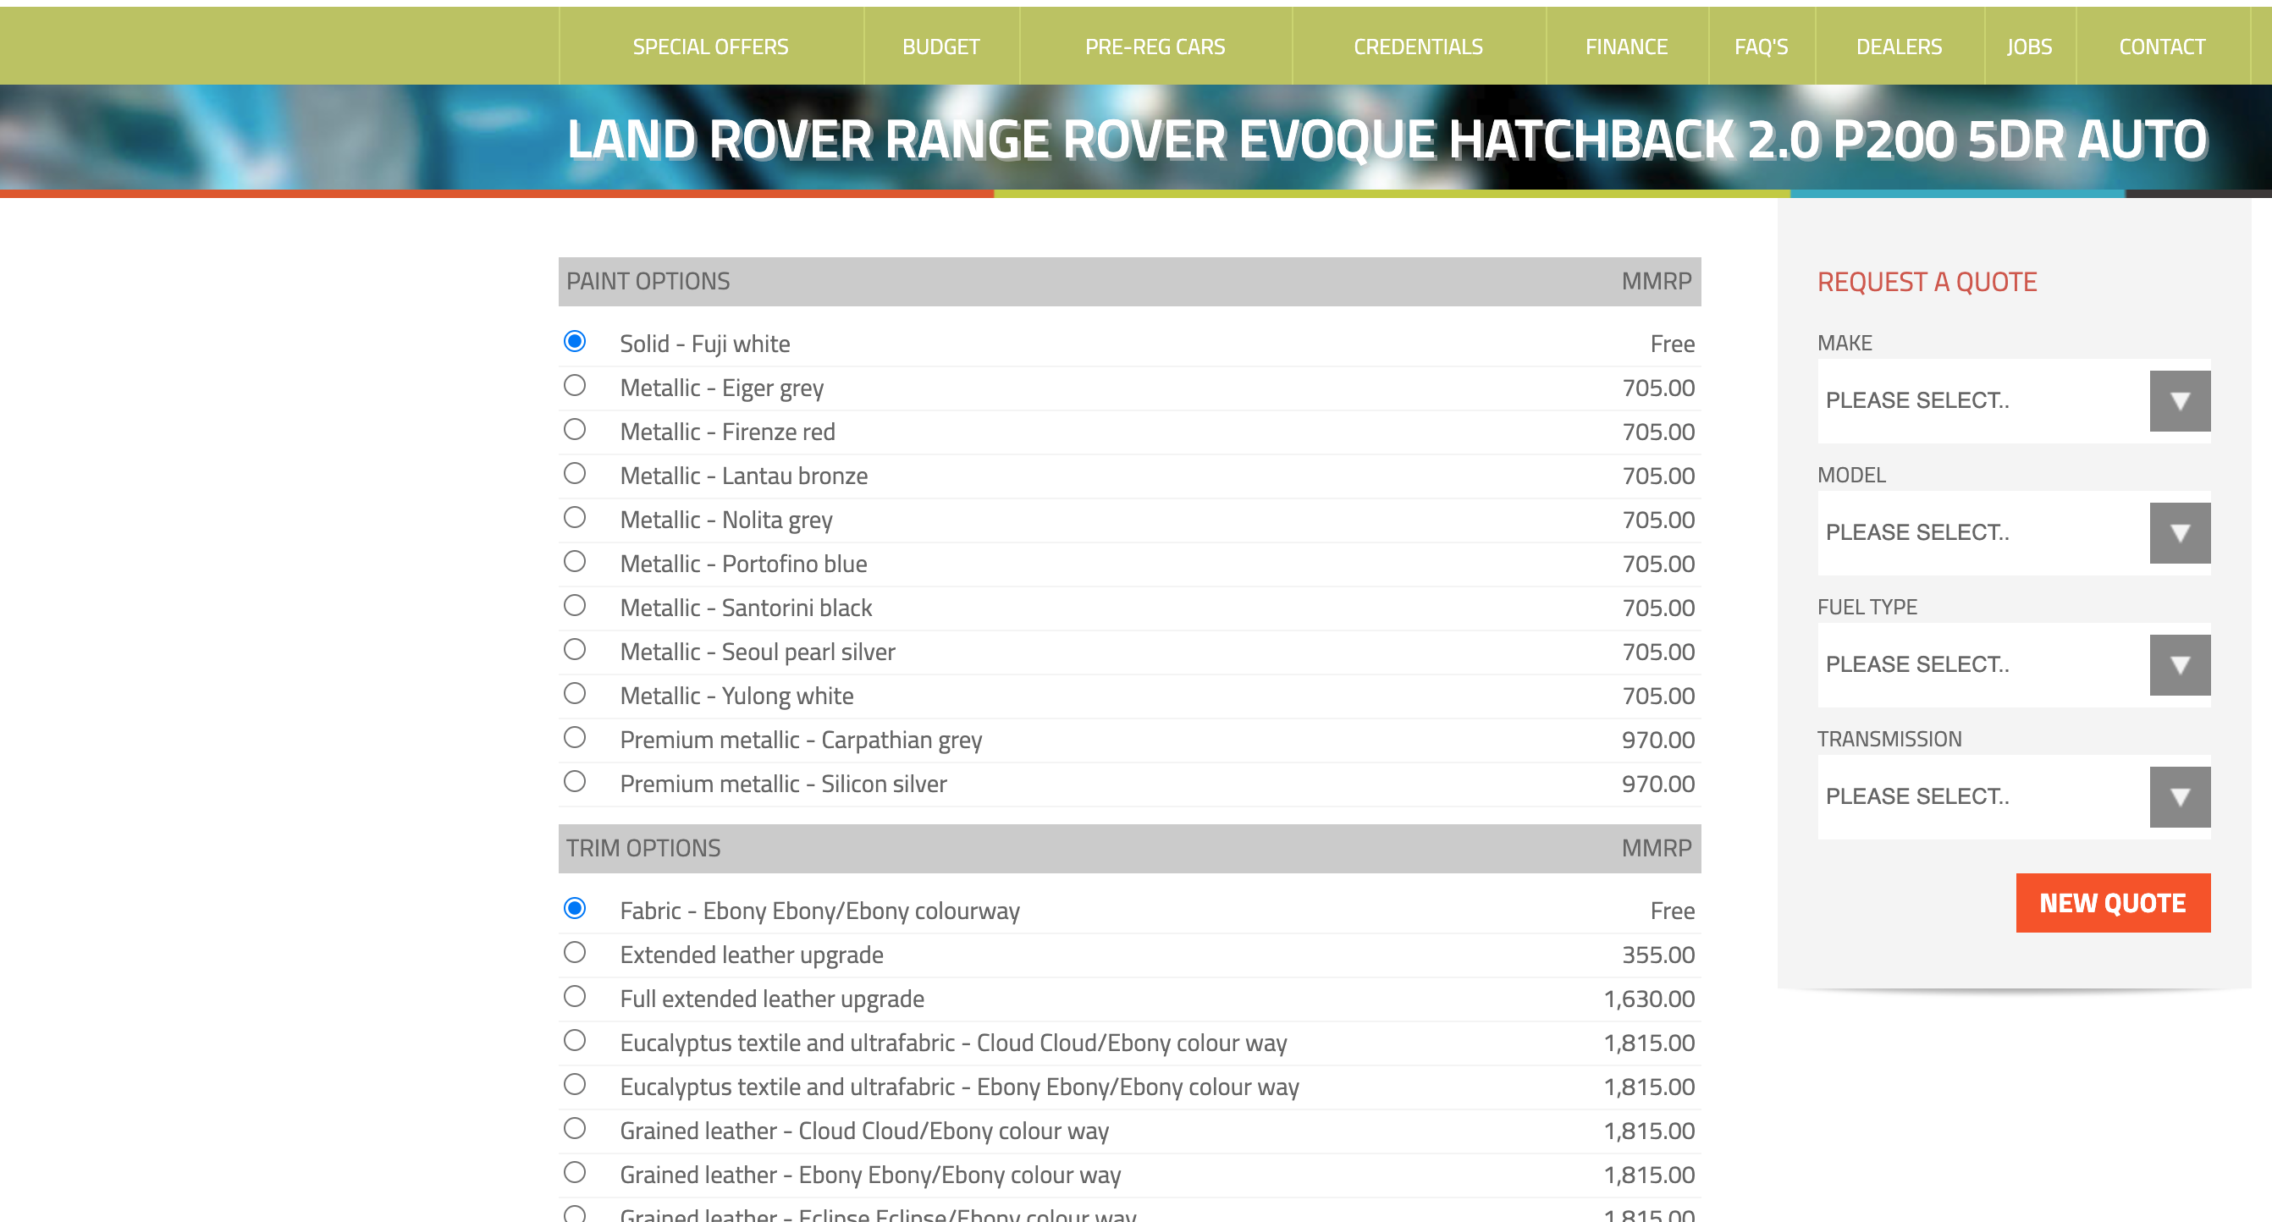Select Full extended leather upgrade trim

click(574, 996)
